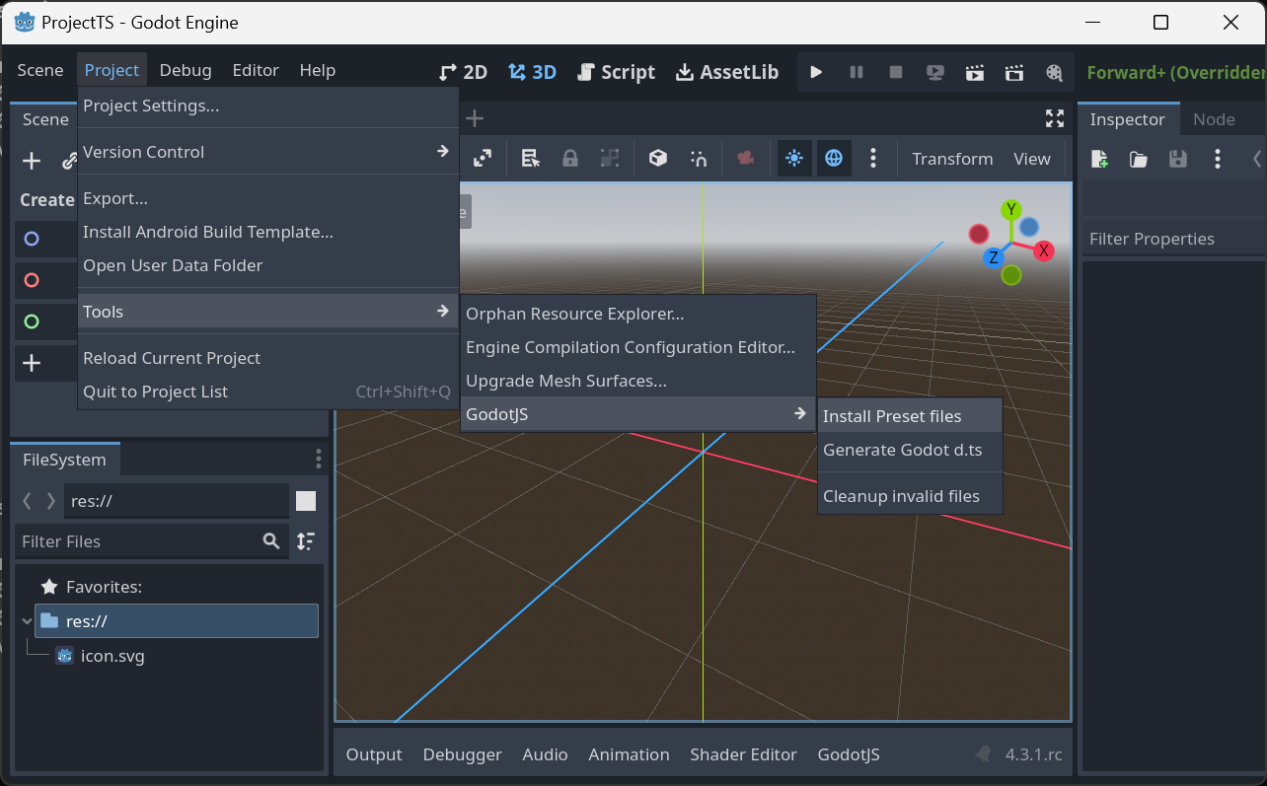Image resolution: width=1267 pixels, height=786 pixels.
Task: Switch to the Node tab
Action: (1214, 119)
